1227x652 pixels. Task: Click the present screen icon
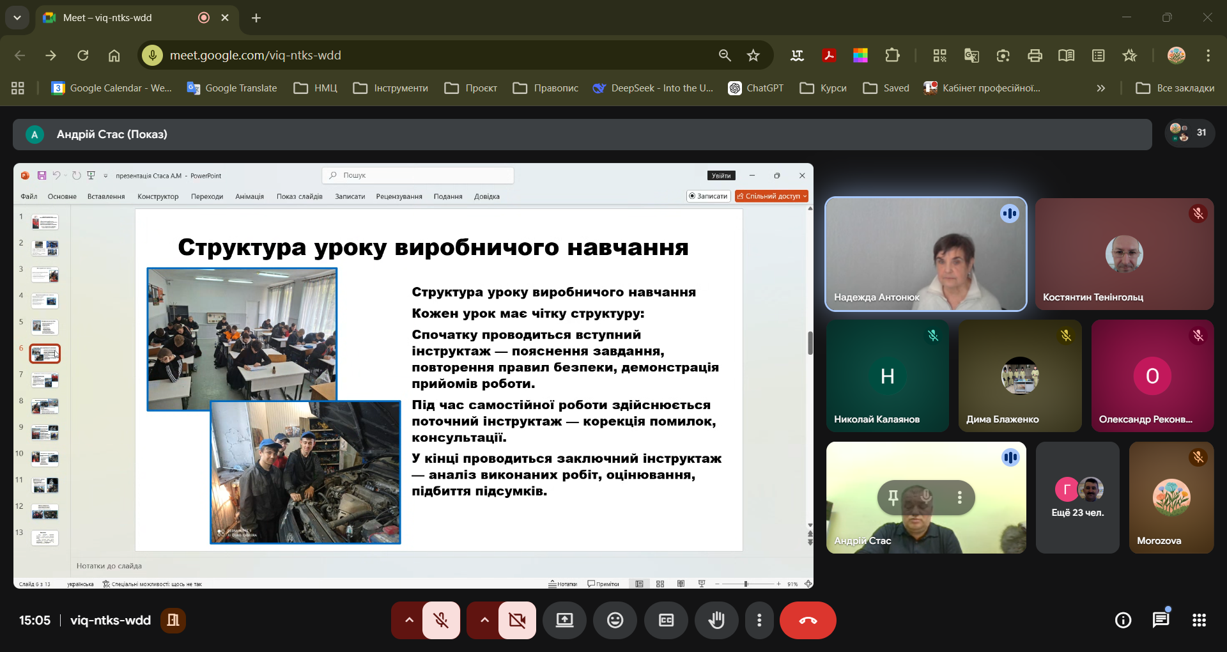tap(564, 620)
